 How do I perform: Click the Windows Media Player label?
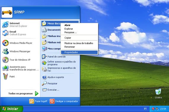[x=21, y=43]
